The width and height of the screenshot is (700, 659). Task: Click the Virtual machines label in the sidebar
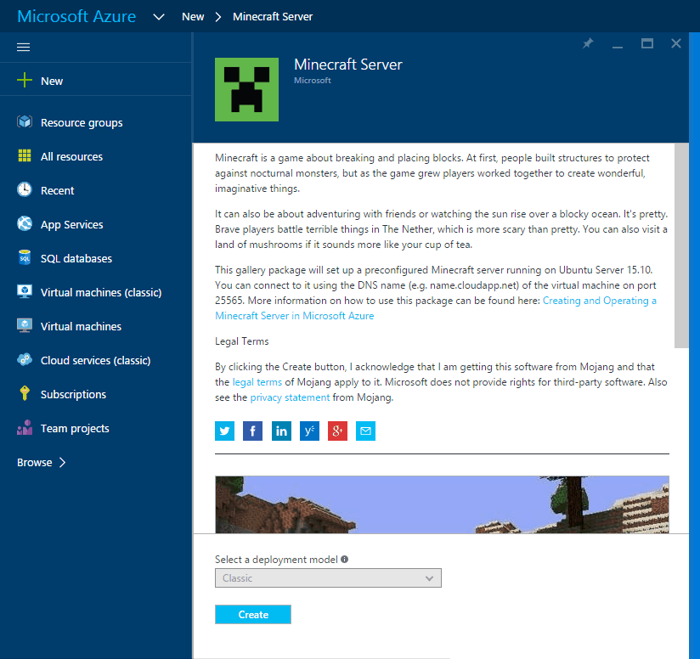81,326
